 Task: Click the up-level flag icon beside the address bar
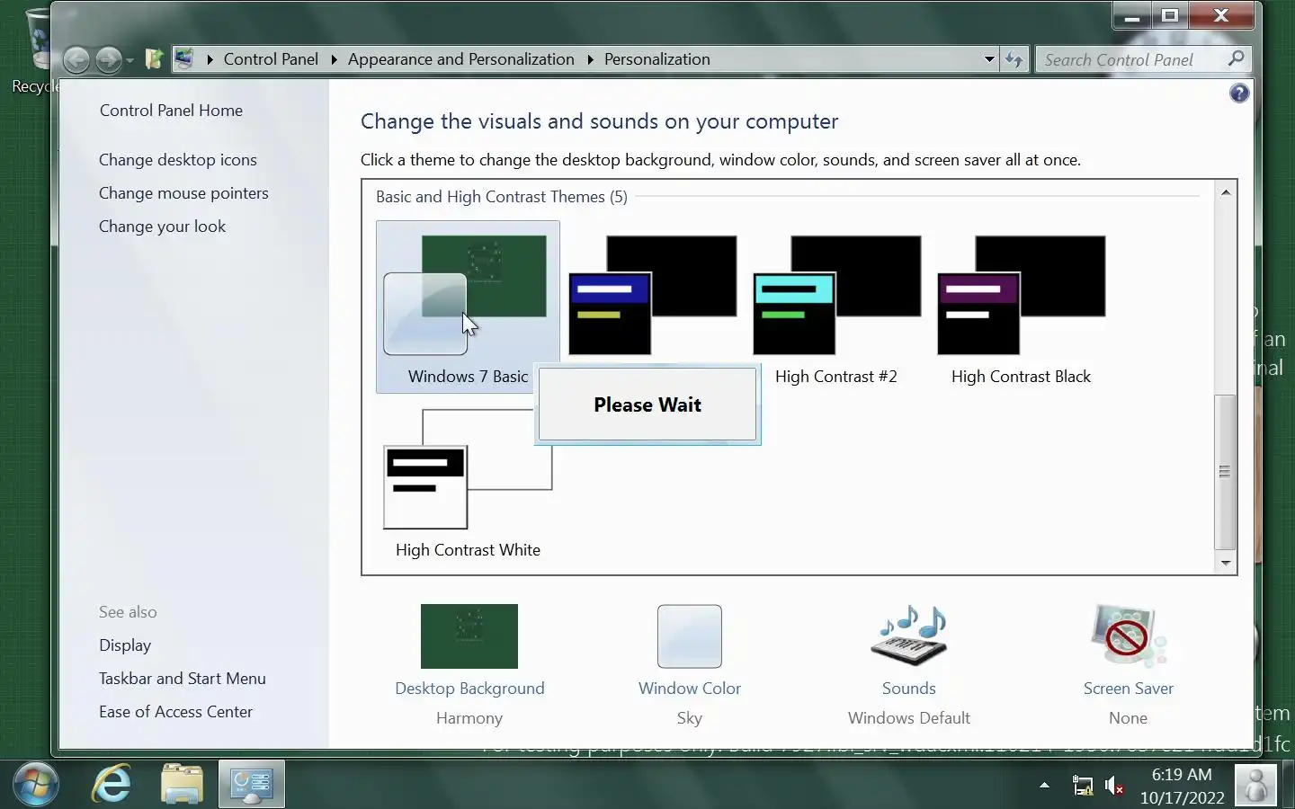[154, 59]
